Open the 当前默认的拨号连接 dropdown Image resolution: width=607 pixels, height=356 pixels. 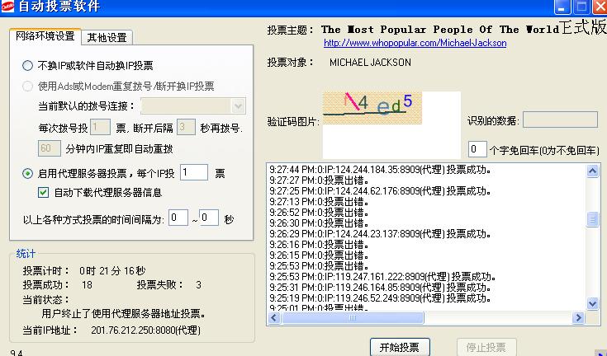(x=238, y=105)
